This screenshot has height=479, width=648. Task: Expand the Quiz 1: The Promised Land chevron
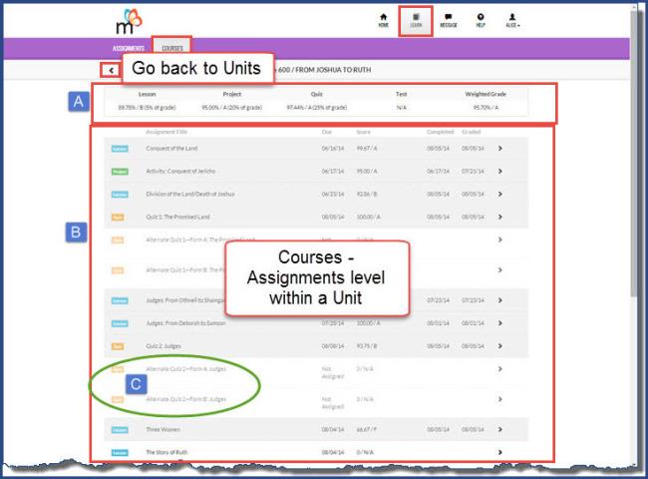500,217
